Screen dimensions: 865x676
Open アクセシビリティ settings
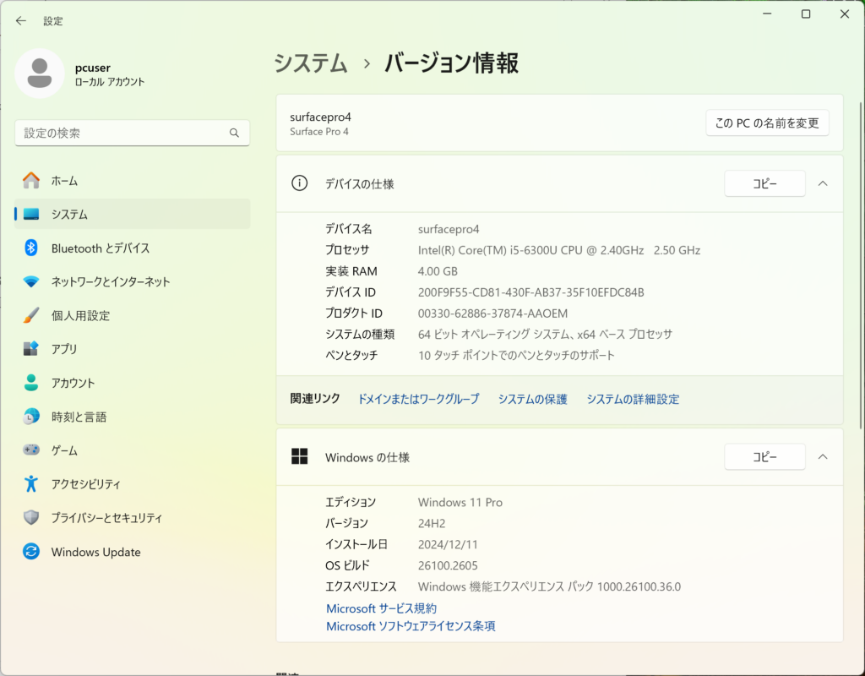tap(133, 484)
